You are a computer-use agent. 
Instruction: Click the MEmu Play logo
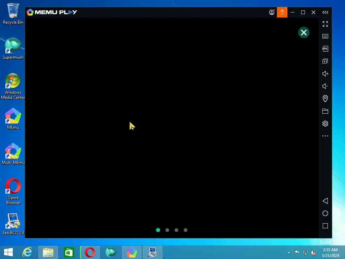point(52,12)
